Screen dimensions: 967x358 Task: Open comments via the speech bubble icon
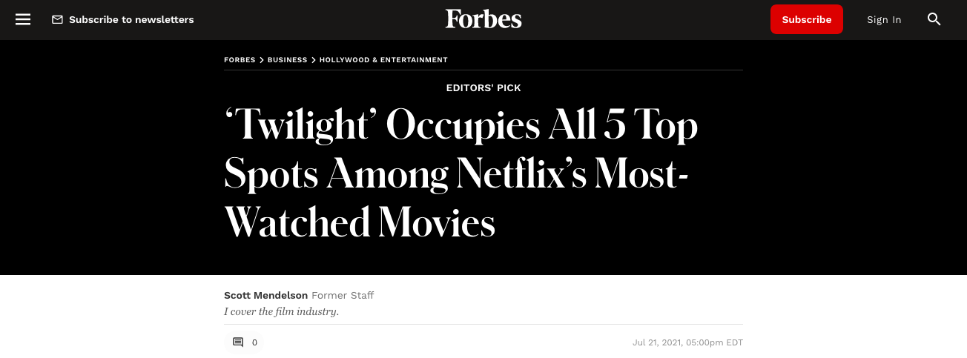[238, 342]
